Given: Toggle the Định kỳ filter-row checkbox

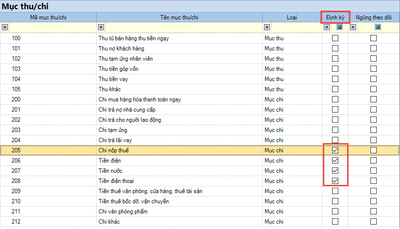Looking at the screenshot, I should [339, 27].
